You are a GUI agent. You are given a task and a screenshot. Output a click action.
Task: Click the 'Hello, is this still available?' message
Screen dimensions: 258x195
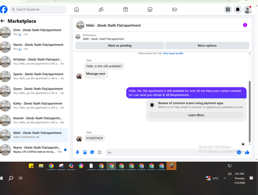[104, 66]
